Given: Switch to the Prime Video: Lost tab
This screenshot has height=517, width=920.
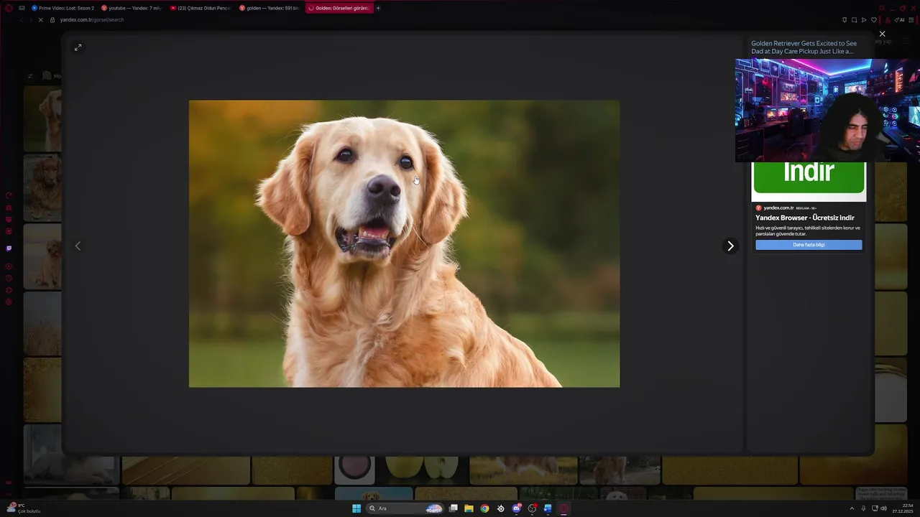Looking at the screenshot, I should (63, 8).
